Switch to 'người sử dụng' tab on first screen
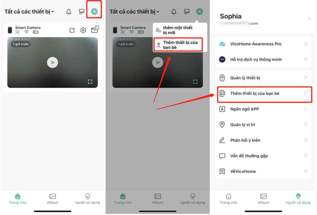This screenshot has width=317, height=215. (87, 199)
